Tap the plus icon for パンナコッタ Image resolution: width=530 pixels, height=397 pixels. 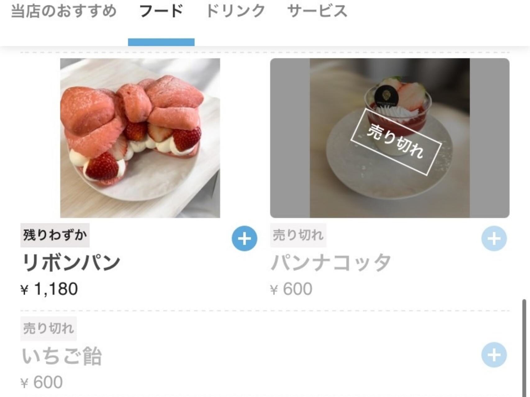click(494, 239)
